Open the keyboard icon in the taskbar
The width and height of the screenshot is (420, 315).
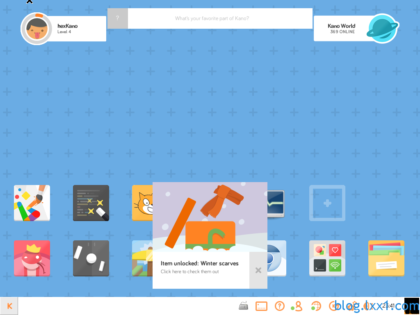click(243, 306)
